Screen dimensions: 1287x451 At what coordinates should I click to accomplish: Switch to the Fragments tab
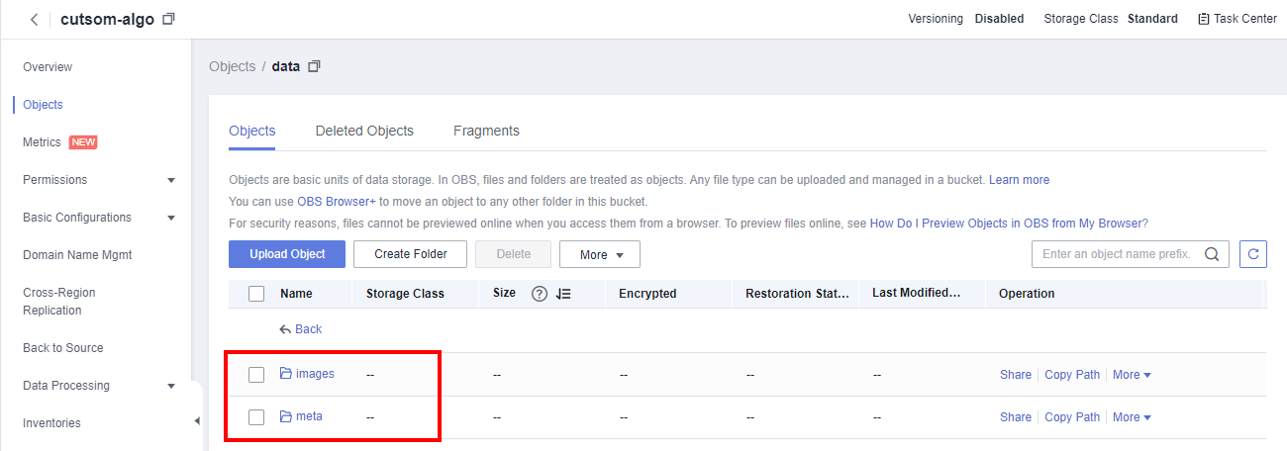pos(486,131)
